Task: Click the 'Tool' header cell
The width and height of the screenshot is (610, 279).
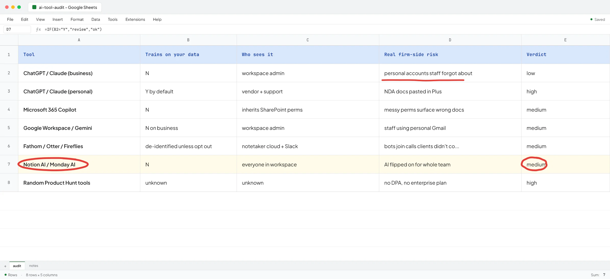Action: 79,55
